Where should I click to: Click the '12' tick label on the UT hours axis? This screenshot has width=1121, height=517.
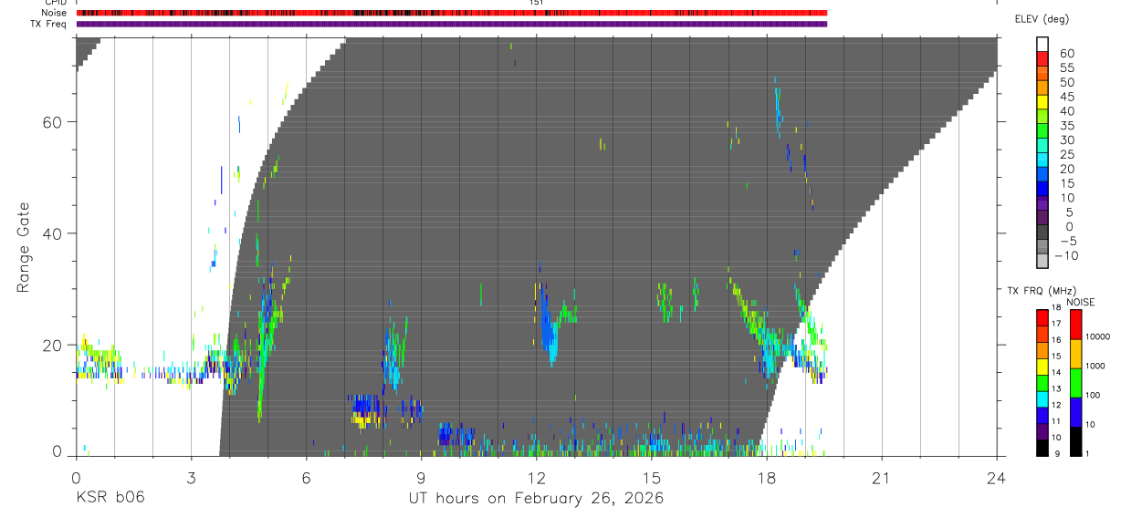coord(536,477)
